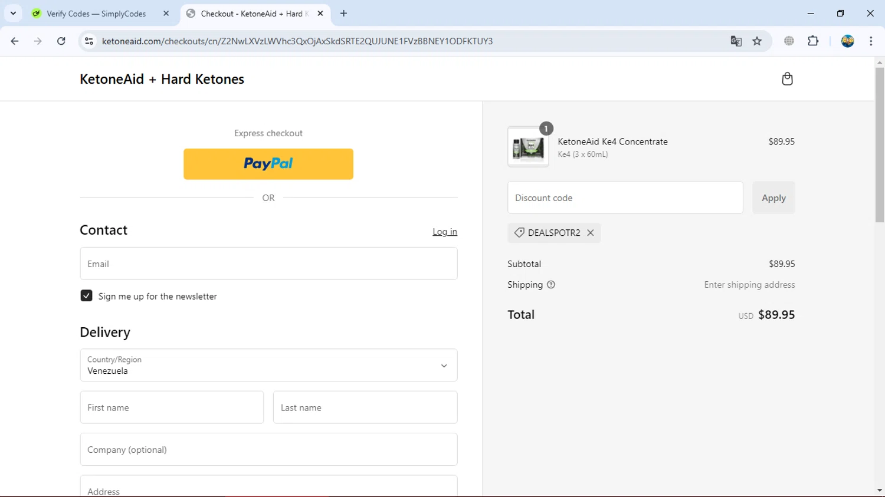
Task: Click the Ke4 (3 x 60mL) variant text
Action: [x=583, y=154]
